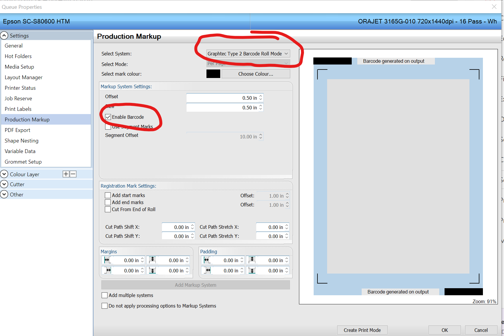Add a new Colour Layer with the plus icon
504x336 pixels.
66,174
